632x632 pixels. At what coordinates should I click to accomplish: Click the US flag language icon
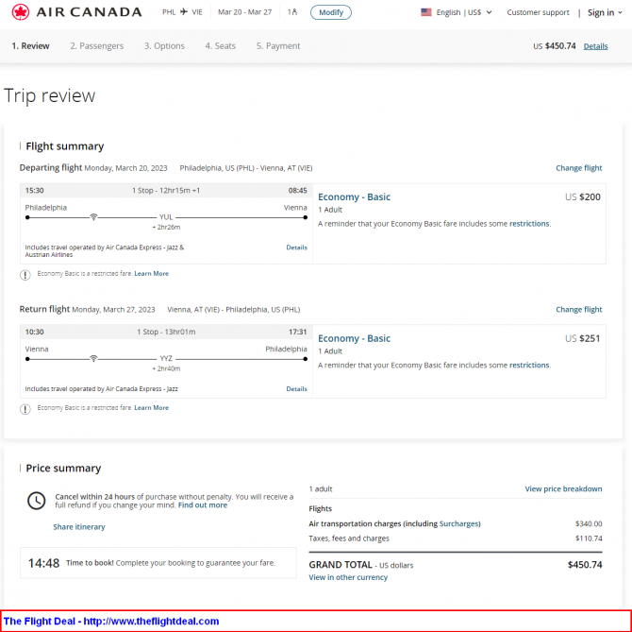(x=426, y=12)
